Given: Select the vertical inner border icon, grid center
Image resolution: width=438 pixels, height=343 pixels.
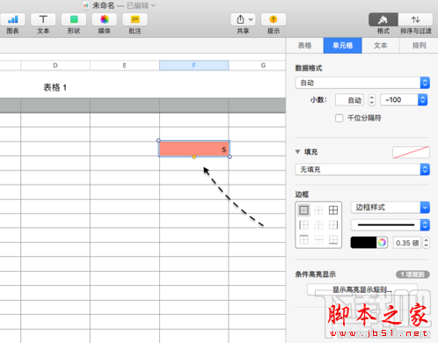Looking at the screenshot, I should pyautogui.click(x=318, y=225).
